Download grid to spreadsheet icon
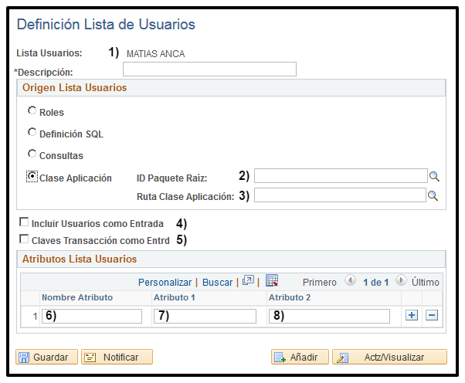Viewport: 465px width, 383px height. click(271, 281)
